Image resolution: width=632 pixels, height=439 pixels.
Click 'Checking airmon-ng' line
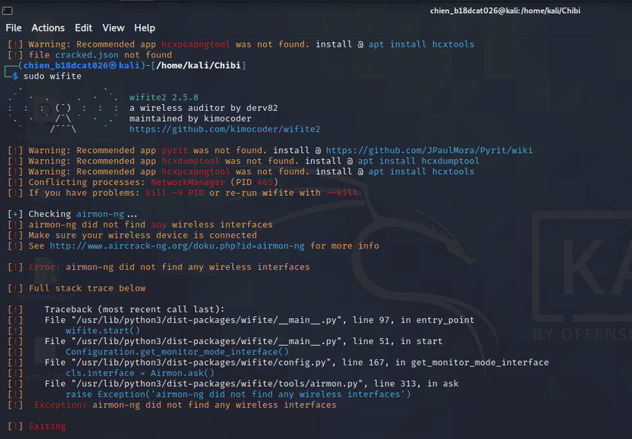(x=83, y=214)
